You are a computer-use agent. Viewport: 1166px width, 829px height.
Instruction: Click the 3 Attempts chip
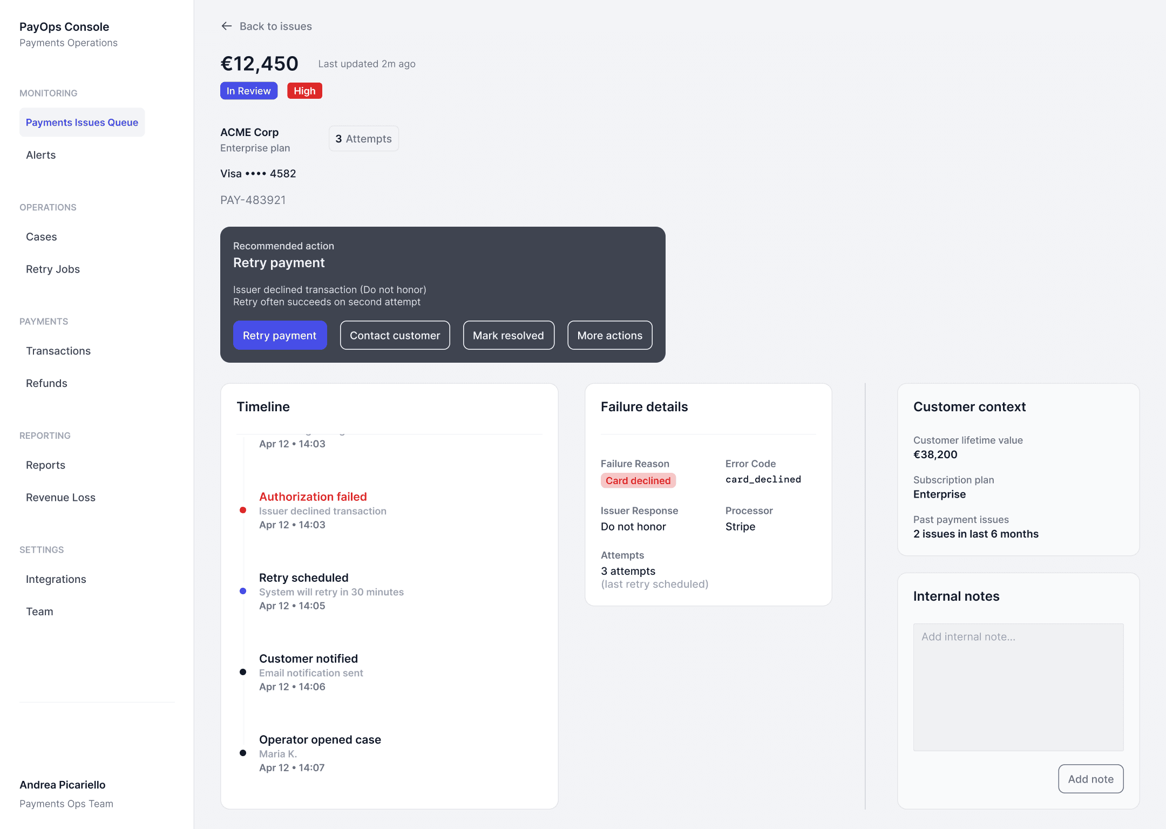[363, 139]
